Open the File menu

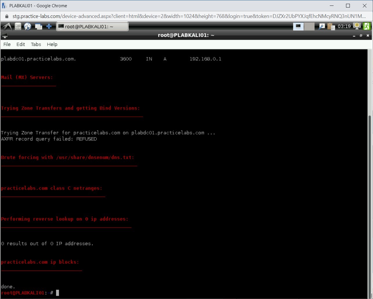[x=7, y=44]
